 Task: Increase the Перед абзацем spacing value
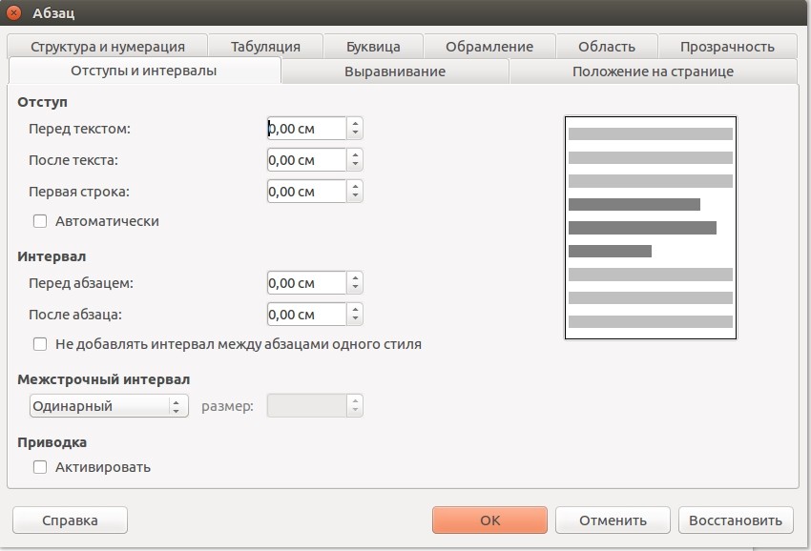355,277
